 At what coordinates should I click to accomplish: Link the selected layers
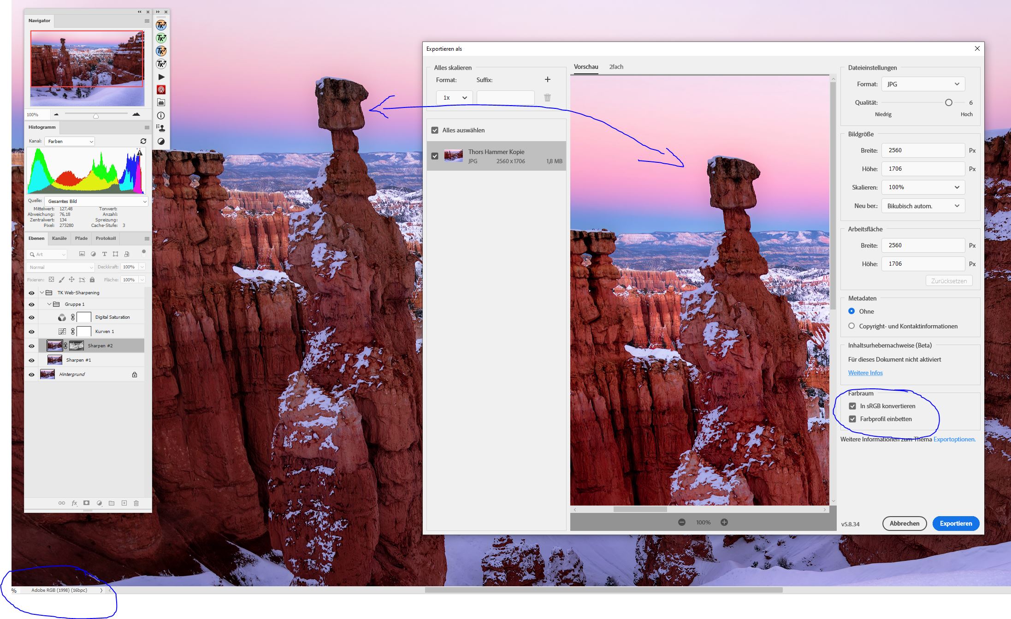click(62, 503)
